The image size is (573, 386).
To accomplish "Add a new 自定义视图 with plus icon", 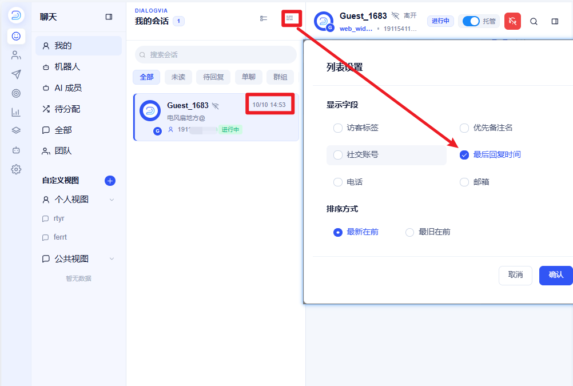I will [x=110, y=181].
